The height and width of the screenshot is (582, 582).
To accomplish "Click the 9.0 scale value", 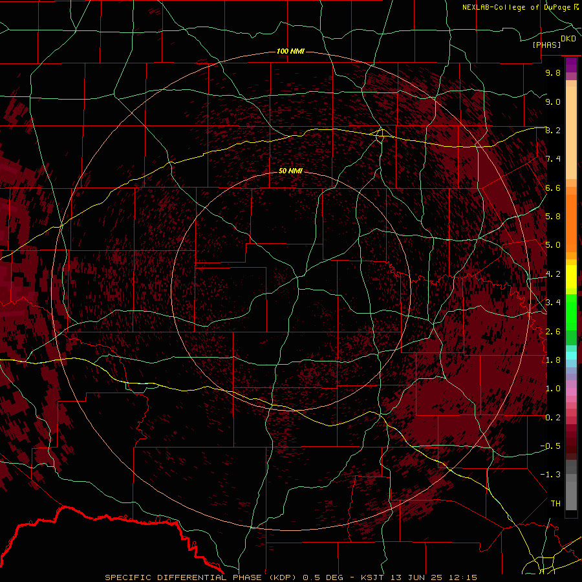I will (x=553, y=102).
